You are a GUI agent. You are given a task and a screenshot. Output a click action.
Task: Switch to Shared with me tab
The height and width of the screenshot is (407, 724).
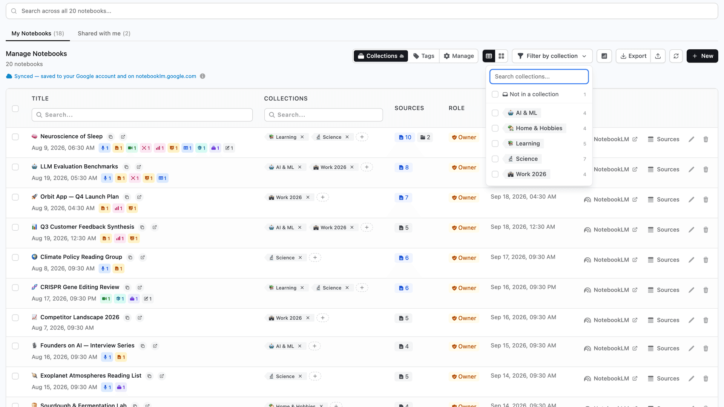pos(104,34)
